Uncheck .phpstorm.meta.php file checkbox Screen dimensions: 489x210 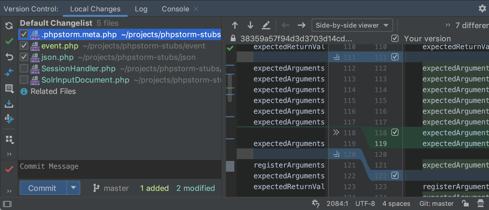pyautogui.click(x=24, y=34)
